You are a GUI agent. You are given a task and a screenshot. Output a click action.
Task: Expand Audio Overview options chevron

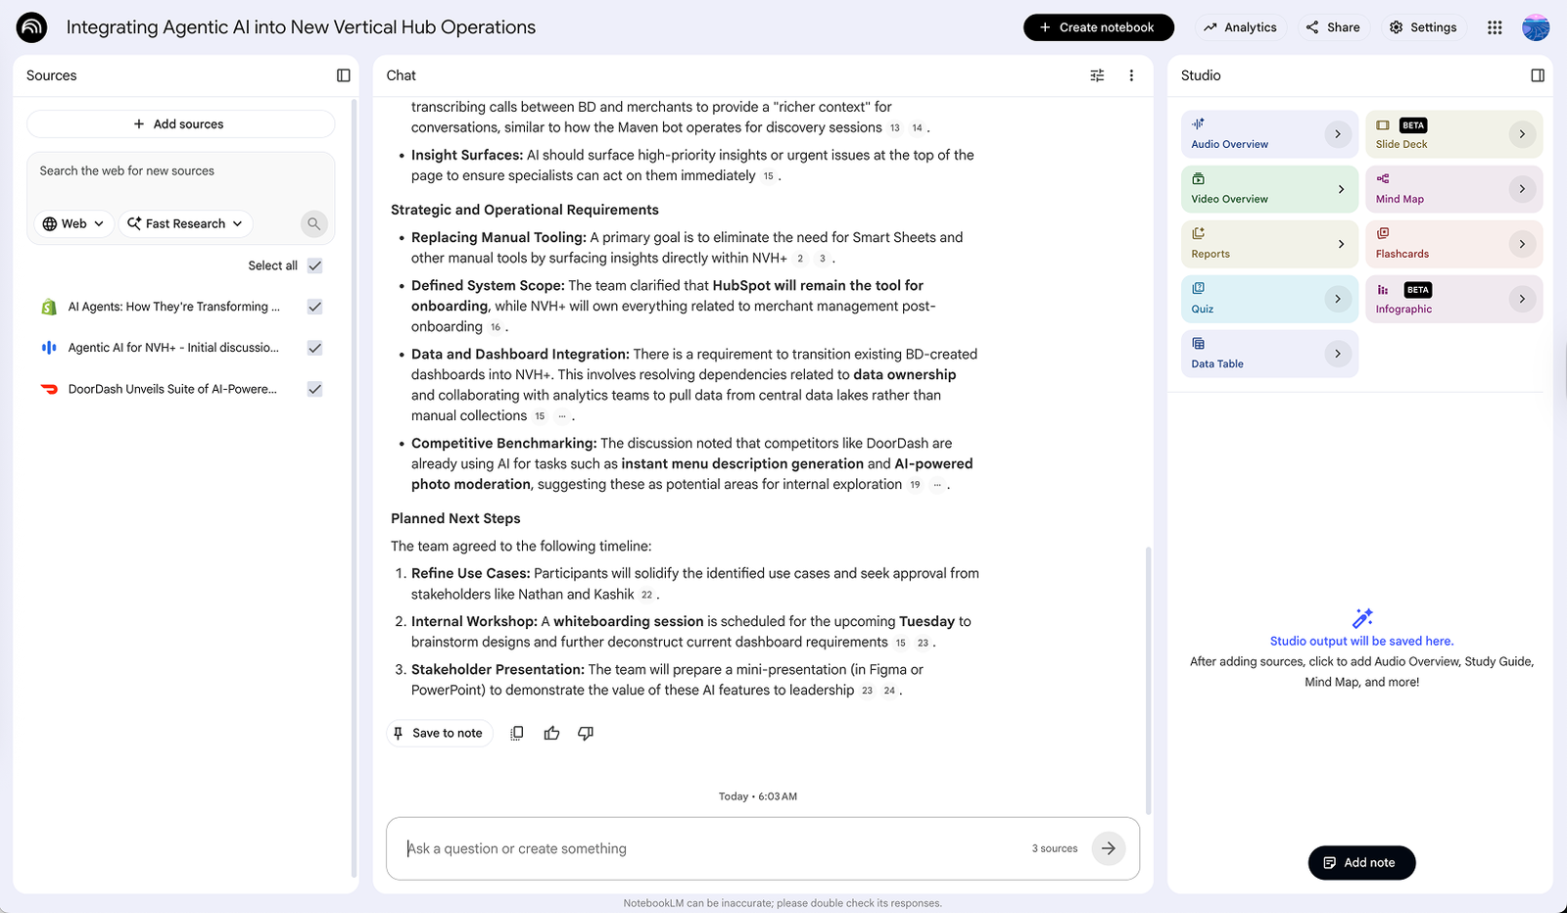pyautogui.click(x=1338, y=134)
